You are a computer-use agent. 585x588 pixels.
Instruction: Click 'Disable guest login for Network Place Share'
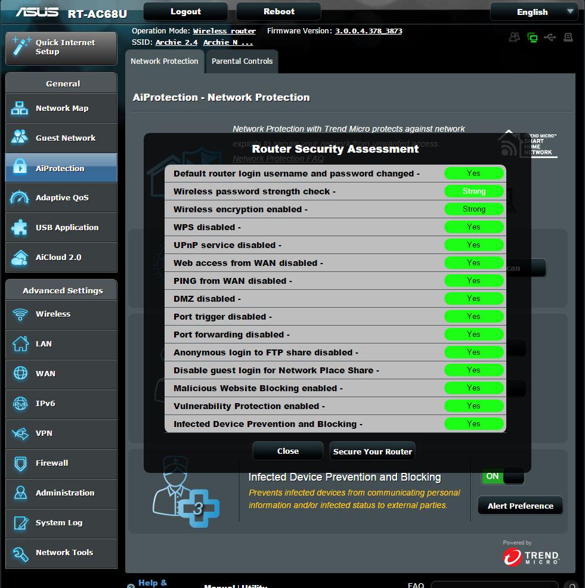point(273,370)
